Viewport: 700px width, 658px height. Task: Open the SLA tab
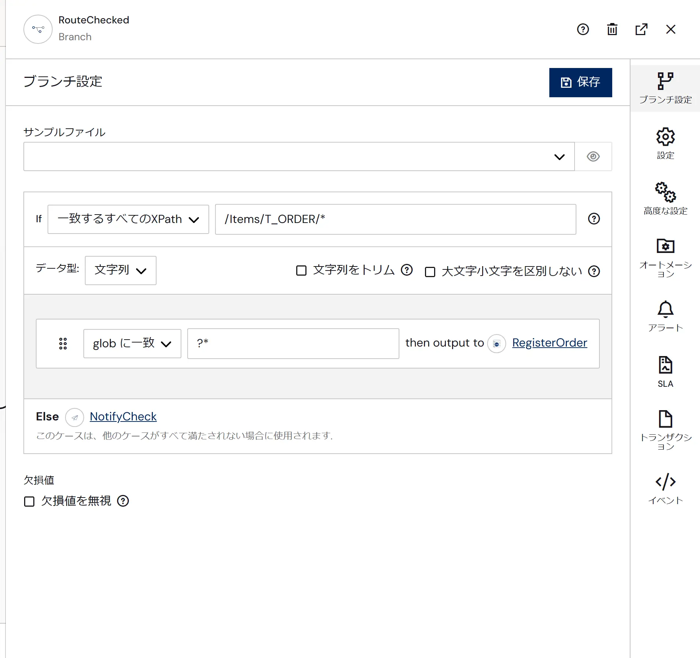[x=665, y=372]
